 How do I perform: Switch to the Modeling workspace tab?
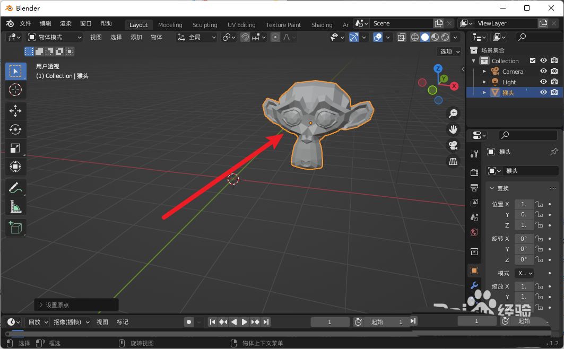tap(170, 24)
